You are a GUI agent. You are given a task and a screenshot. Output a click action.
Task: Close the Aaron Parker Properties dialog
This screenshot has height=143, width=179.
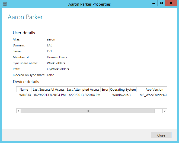(x=161, y=135)
